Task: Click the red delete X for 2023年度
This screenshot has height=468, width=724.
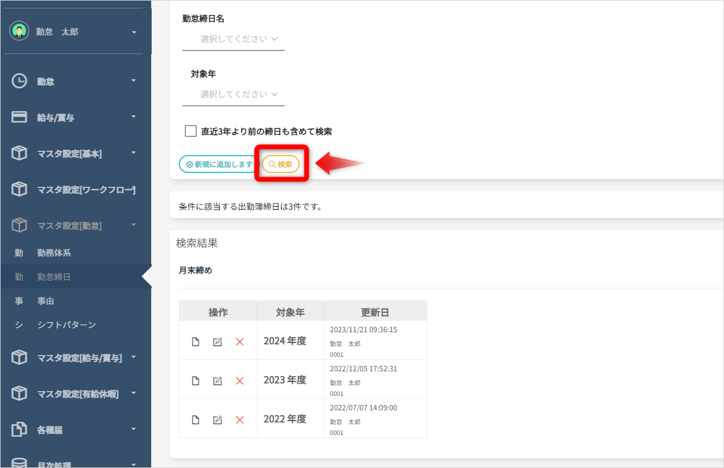Action: (240, 381)
